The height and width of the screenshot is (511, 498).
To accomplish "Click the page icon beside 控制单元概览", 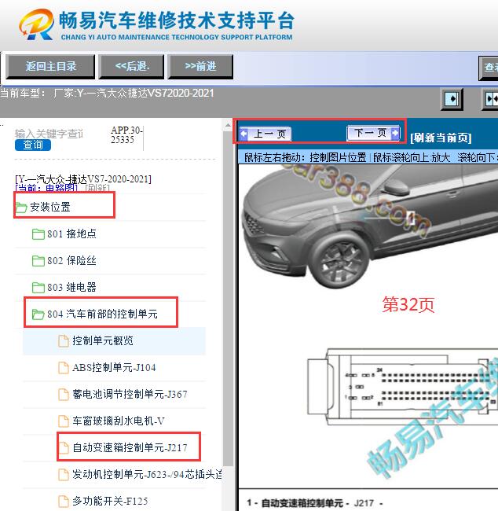I will coord(63,341).
